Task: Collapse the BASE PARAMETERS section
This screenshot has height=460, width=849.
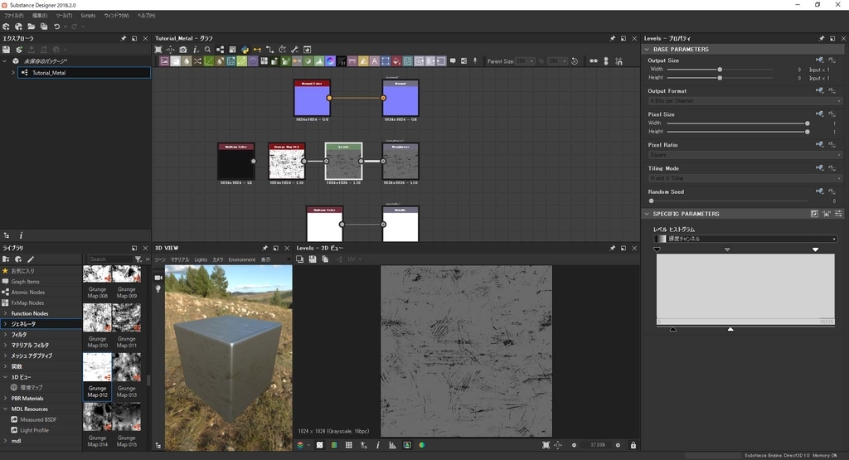Action: [x=647, y=49]
